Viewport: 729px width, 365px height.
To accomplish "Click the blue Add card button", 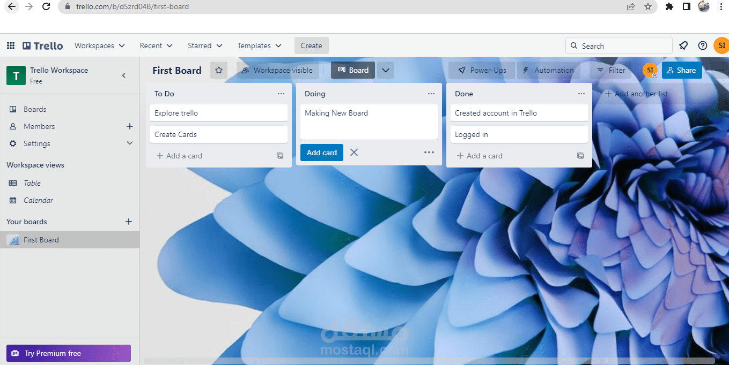I will click(322, 153).
